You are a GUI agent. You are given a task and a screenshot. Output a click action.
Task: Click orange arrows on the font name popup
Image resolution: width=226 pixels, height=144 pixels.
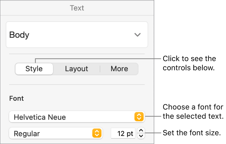pos(139,117)
